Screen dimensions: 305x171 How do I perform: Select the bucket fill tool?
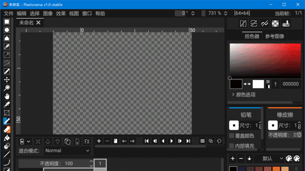7,138
